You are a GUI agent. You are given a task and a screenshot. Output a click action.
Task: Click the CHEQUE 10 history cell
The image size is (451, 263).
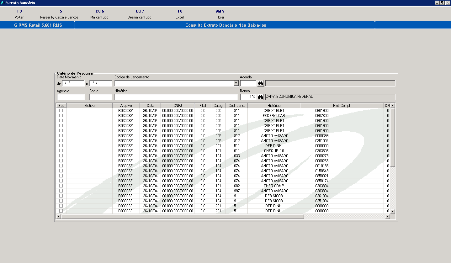[274, 151]
